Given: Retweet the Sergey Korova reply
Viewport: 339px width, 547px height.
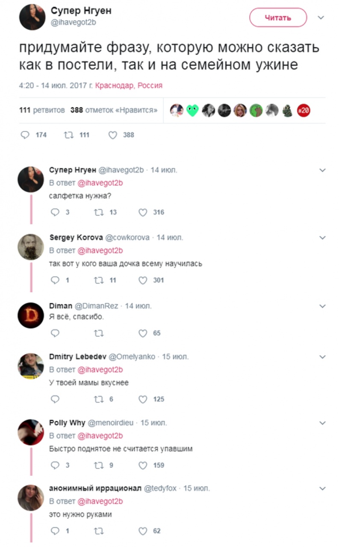Looking at the screenshot, I should (x=99, y=280).
